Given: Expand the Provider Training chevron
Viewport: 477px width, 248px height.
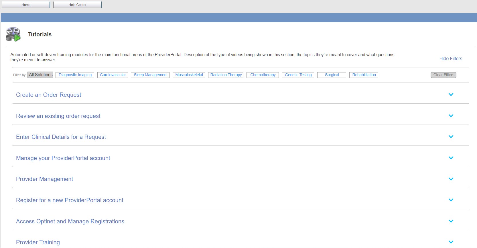Looking at the screenshot, I should point(451,242).
